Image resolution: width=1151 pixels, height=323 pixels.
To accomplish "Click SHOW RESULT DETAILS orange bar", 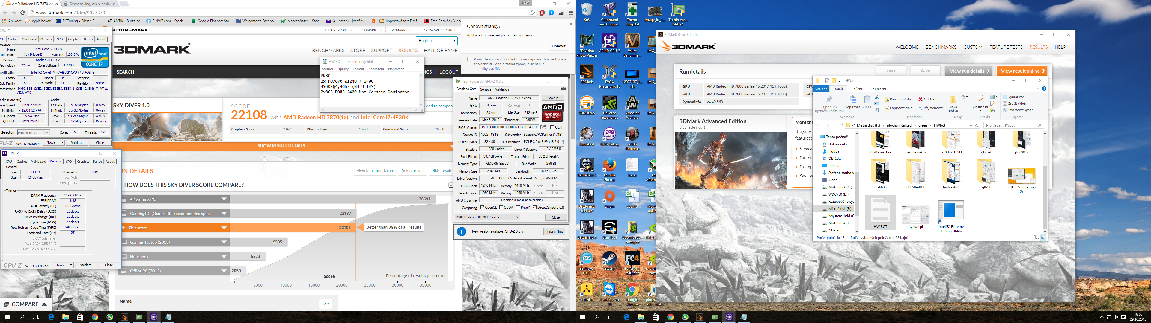I will (281, 146).
